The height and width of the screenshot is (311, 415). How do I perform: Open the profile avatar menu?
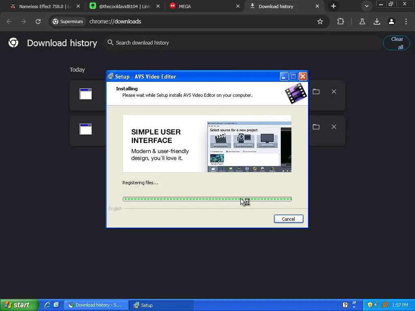click(391, 21)
